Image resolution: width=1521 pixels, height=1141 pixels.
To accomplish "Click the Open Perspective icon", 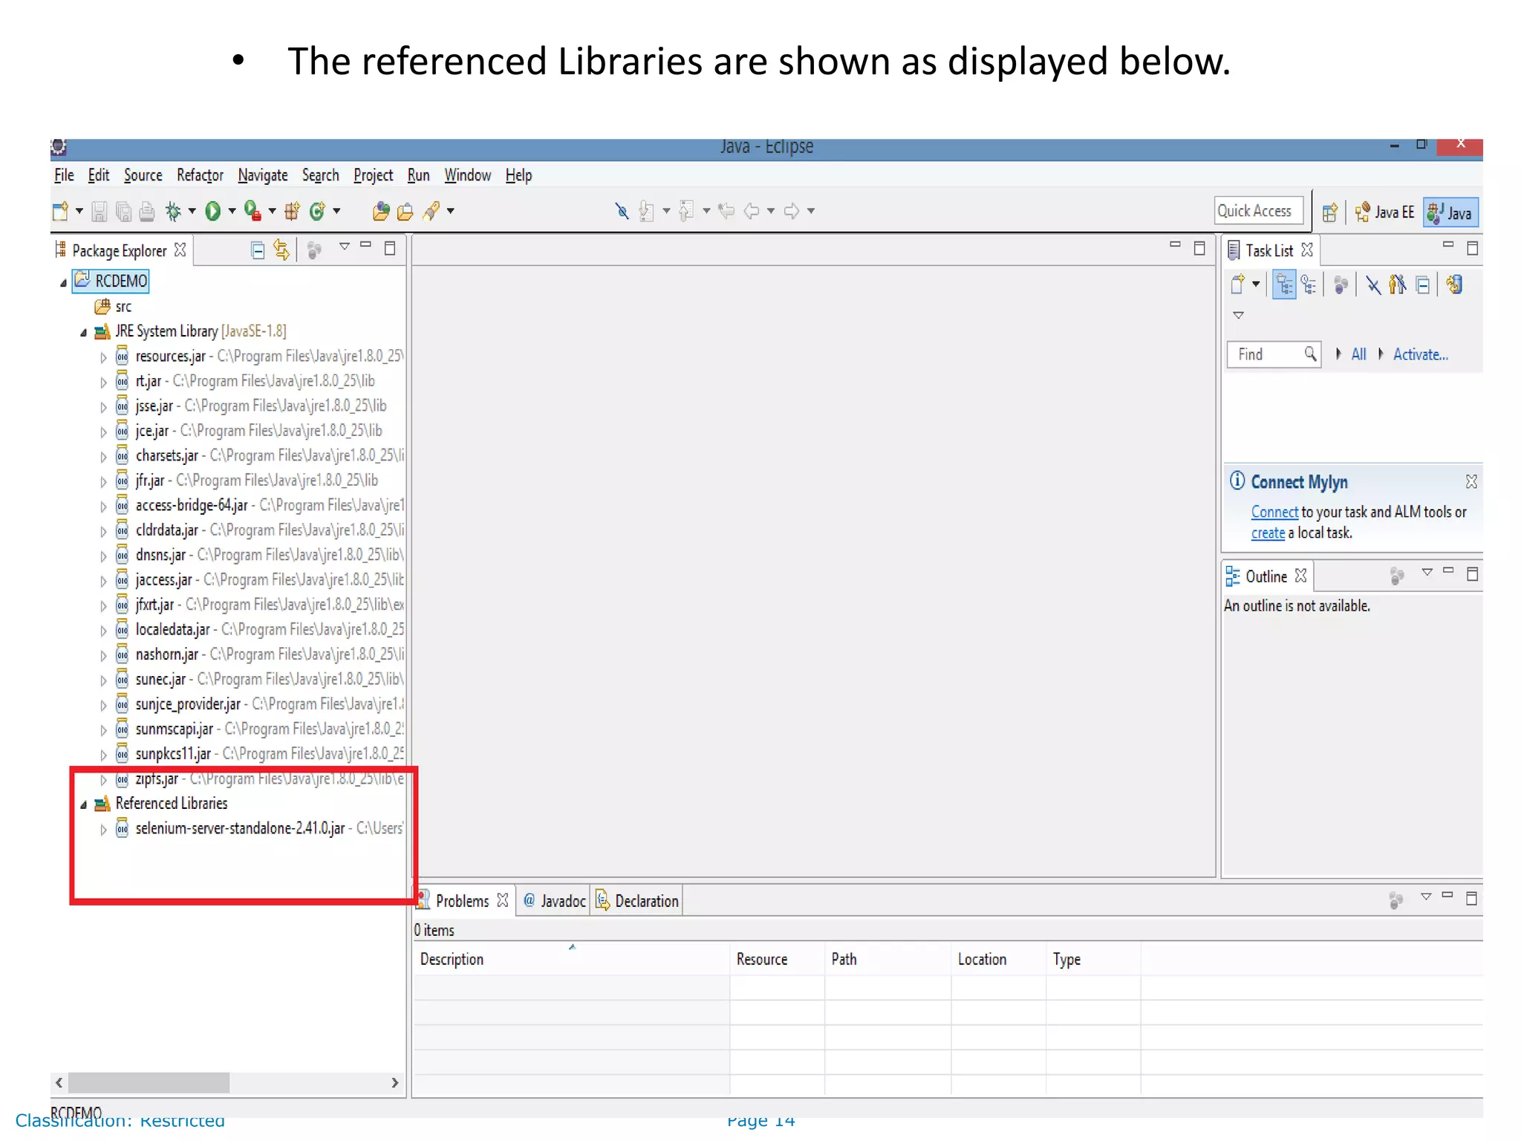I will tap(1330, 213).
